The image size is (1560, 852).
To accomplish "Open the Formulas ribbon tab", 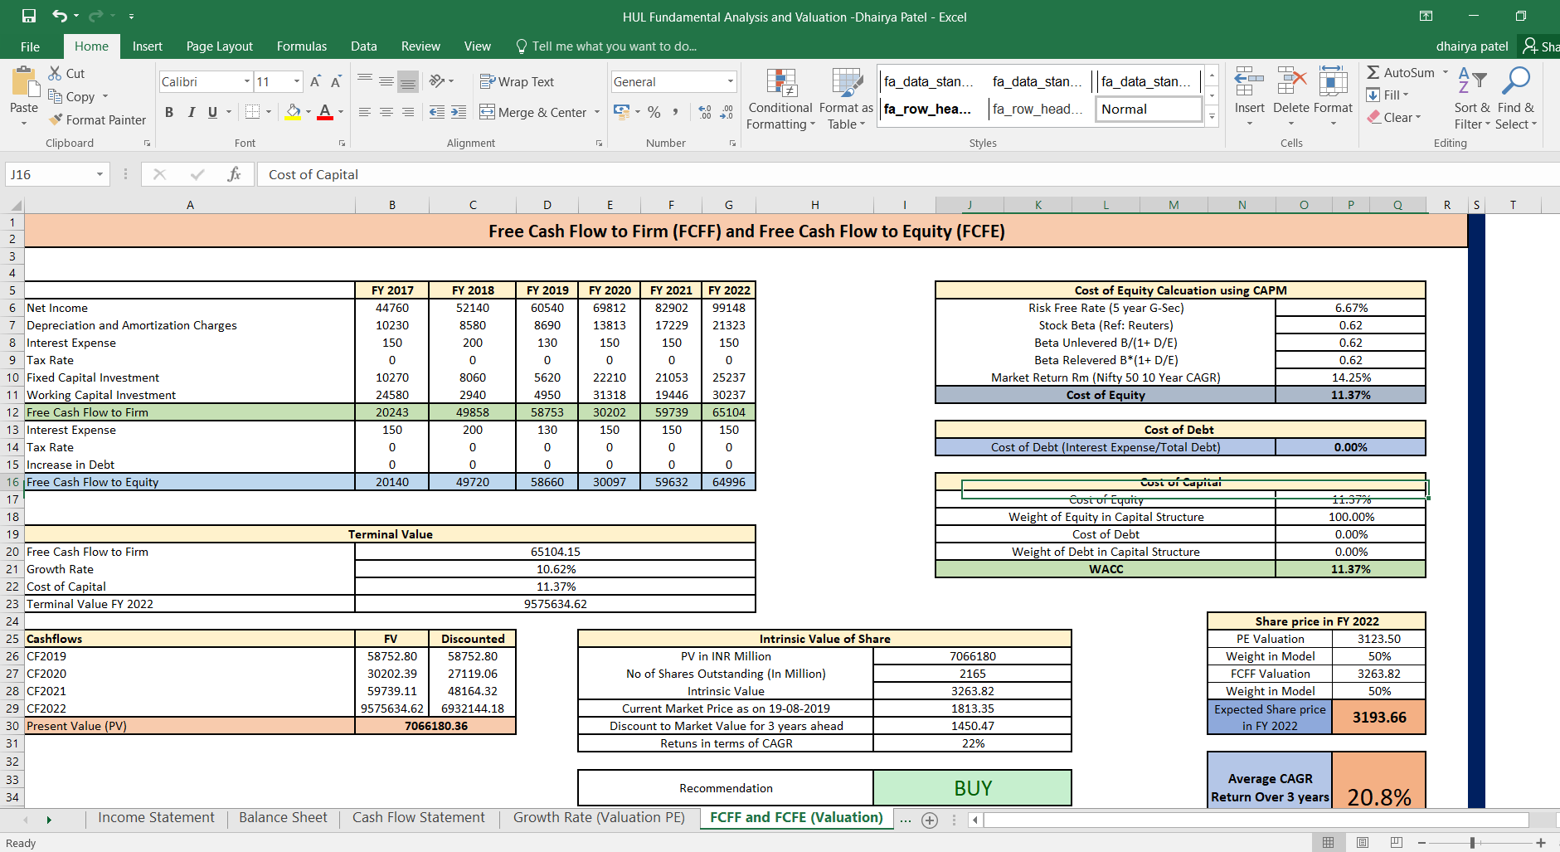I will [302, 46].
